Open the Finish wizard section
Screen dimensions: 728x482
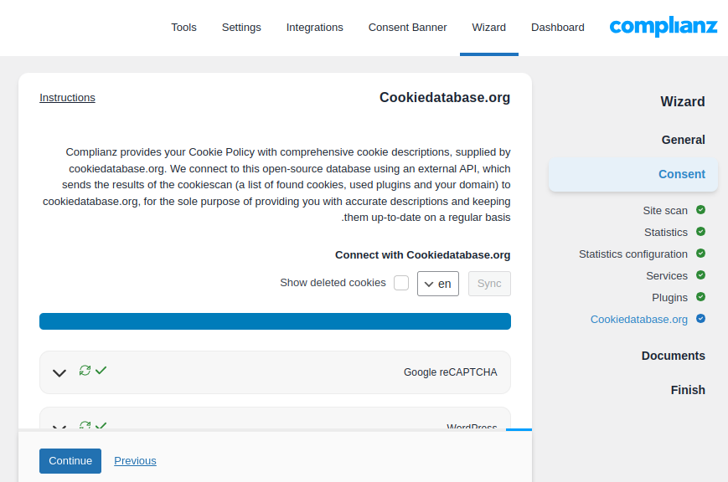coord(688,390)
